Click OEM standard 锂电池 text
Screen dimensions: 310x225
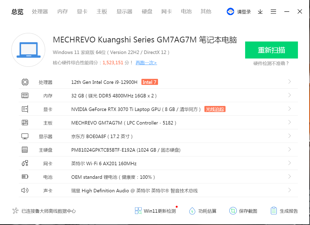point(113,177)
